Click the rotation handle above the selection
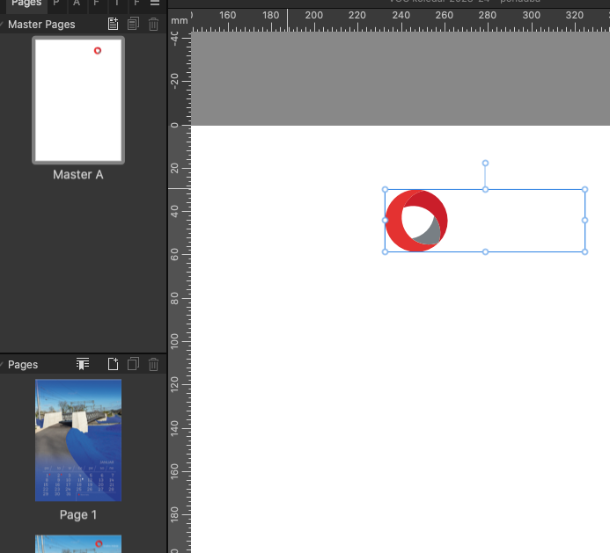Viewport: 610px width, 553px height. point(485,164)
